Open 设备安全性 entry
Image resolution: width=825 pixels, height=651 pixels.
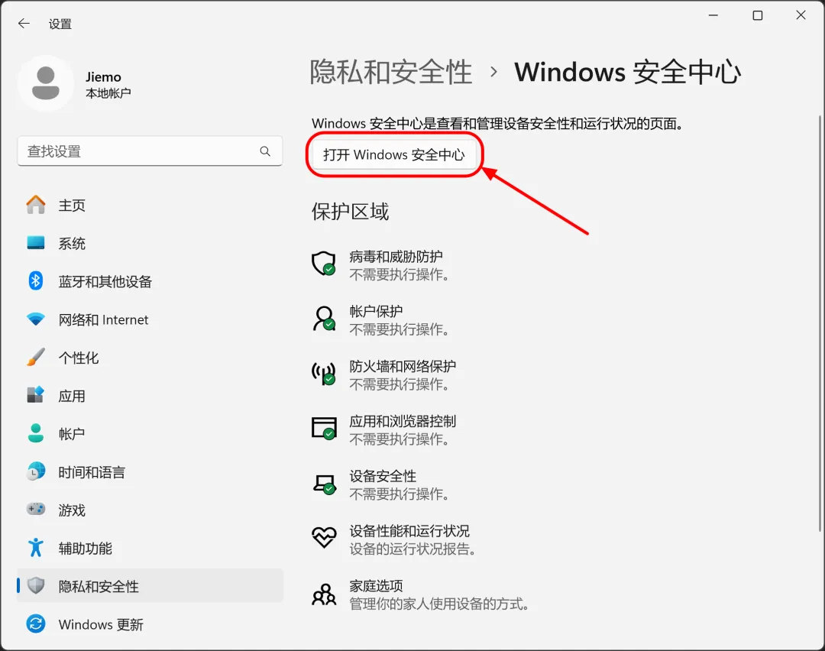tap(383, 484)
